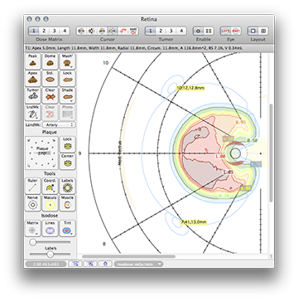Image resolution: width=298 pixels, height=301 pixels.
Task: Click the tumor Lock shape button
Action: coord(67,78)
